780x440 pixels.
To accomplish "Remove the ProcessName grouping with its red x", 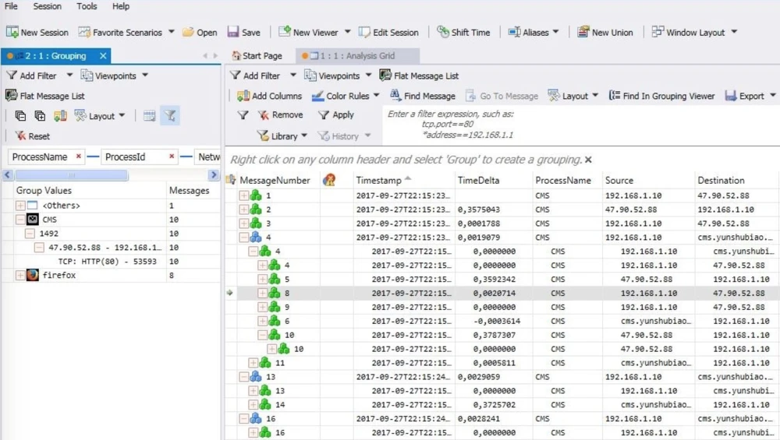I will (79, 157).
